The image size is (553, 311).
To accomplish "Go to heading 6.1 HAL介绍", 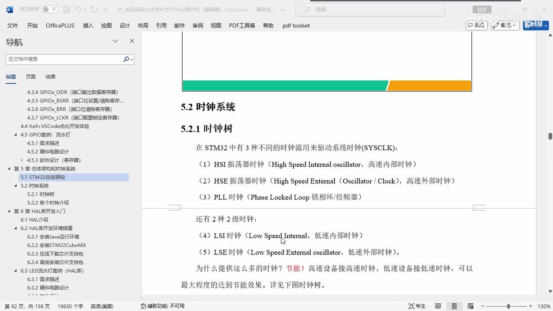I will point(35,220).
